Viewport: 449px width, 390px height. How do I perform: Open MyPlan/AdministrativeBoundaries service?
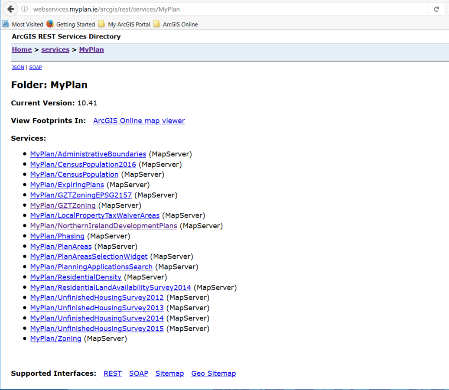(88, 154)
